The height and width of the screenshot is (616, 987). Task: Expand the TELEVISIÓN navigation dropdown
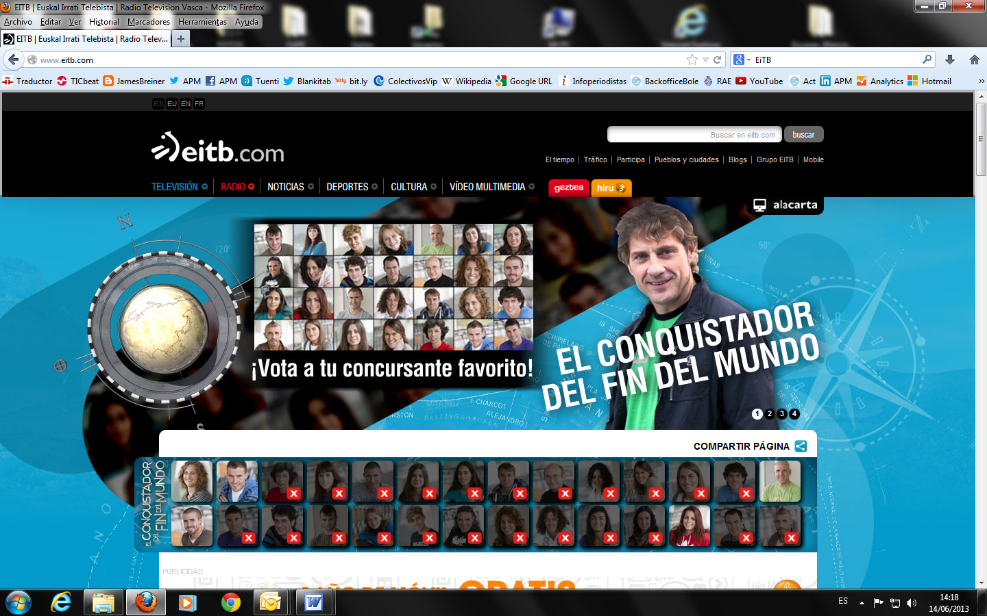pyautogui.click(x=204, y=187)
